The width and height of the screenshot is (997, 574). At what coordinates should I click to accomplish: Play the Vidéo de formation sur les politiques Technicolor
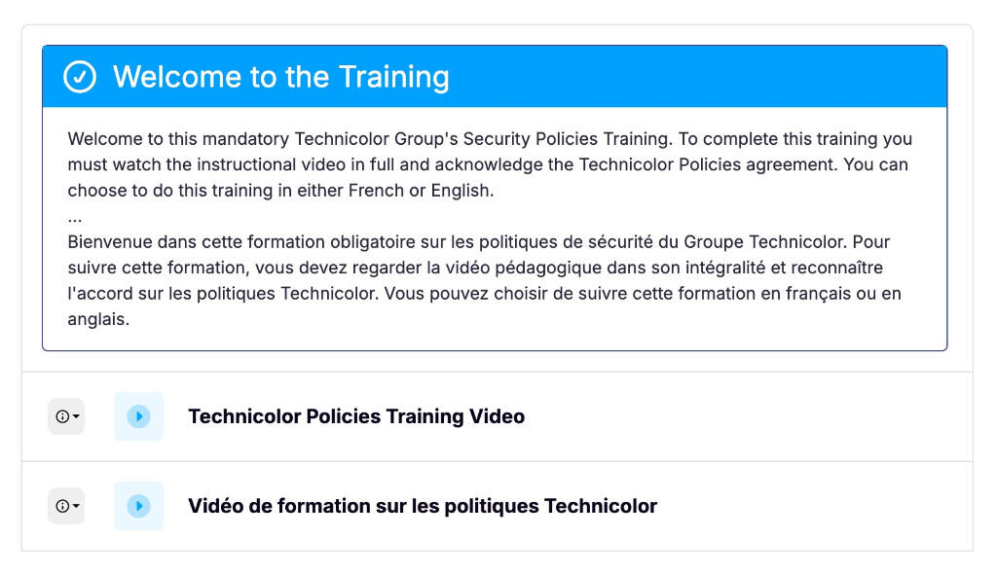pyautogui.click(x=138, y=506)
